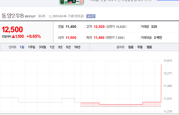
Task: Click the red up-triangle change indicator
Action: pyautogui.click(x=14, y=36)
